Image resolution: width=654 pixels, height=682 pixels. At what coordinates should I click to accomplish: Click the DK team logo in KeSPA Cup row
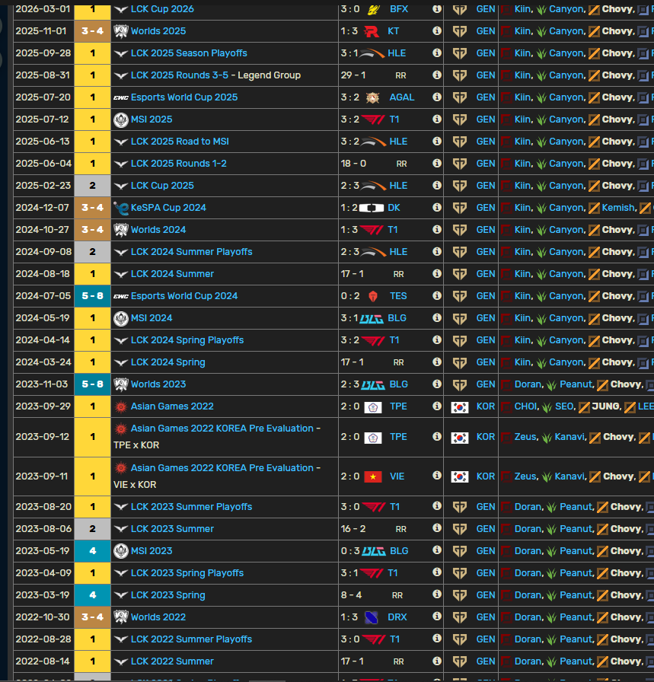click(372, 208)
